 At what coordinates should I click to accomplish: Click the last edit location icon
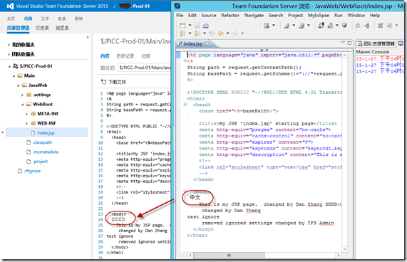tap(212, 33)
